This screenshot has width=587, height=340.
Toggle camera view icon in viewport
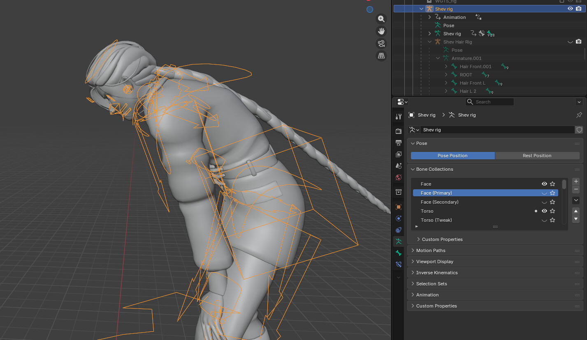381,44
